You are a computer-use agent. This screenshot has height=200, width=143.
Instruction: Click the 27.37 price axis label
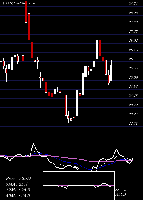coord(133,31)
